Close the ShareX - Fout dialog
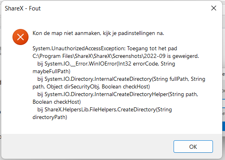The image size is (225, 160). coord(214,8)
